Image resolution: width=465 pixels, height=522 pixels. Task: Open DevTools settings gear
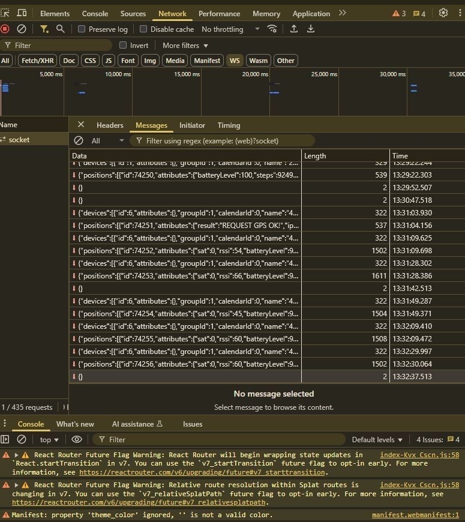443,13
